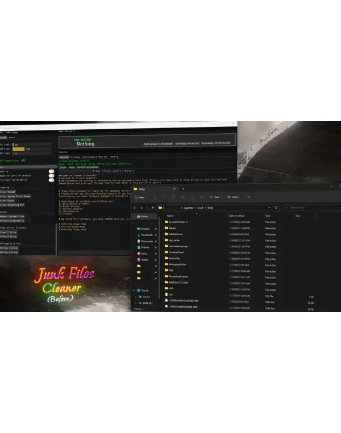Toggle the Trilinear Optimization switch
The image size is (341, 433).
(x=51, y=180)
